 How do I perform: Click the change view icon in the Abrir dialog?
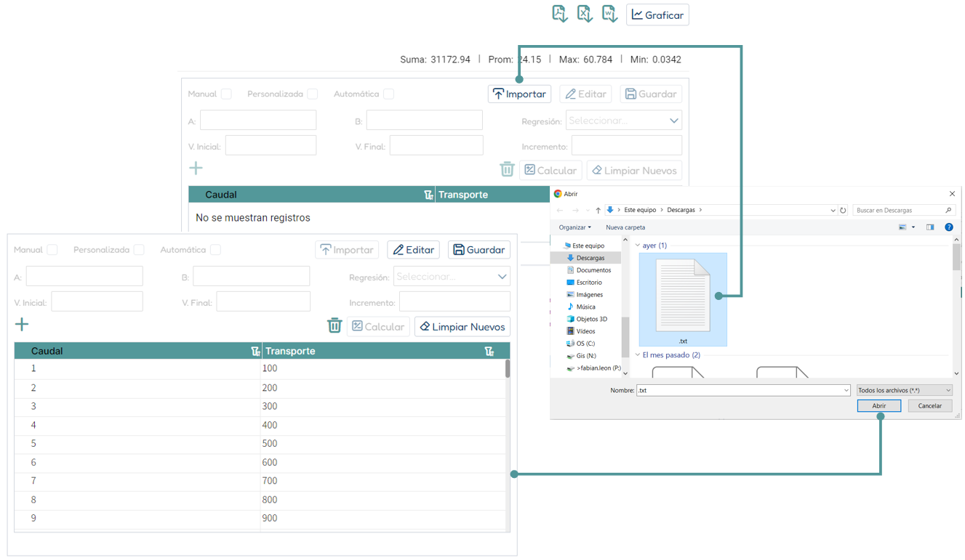902,227
